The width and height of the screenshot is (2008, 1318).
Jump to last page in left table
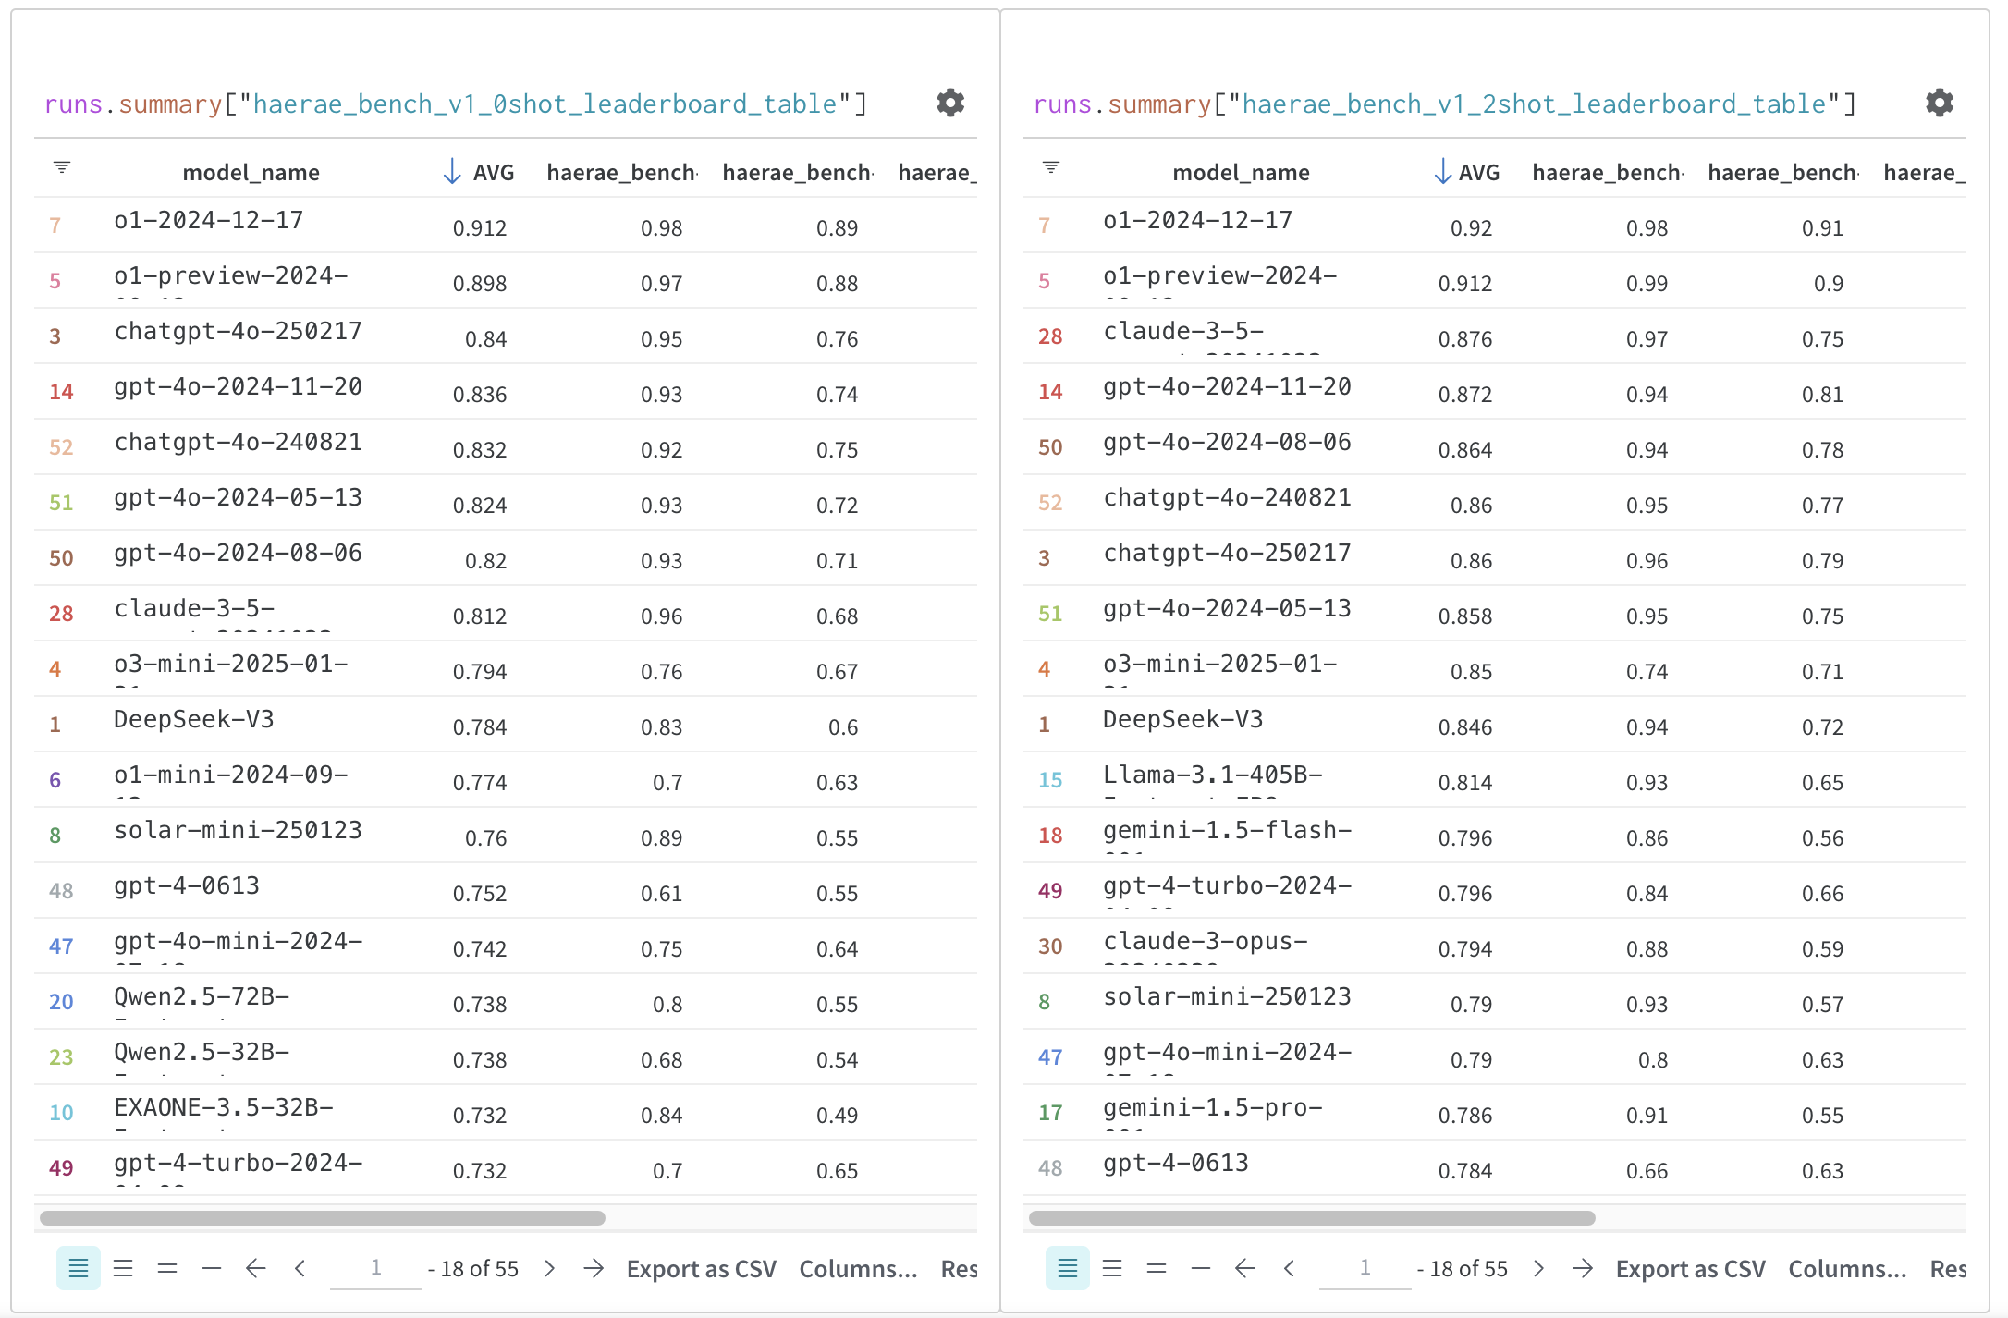[594, 1268]
